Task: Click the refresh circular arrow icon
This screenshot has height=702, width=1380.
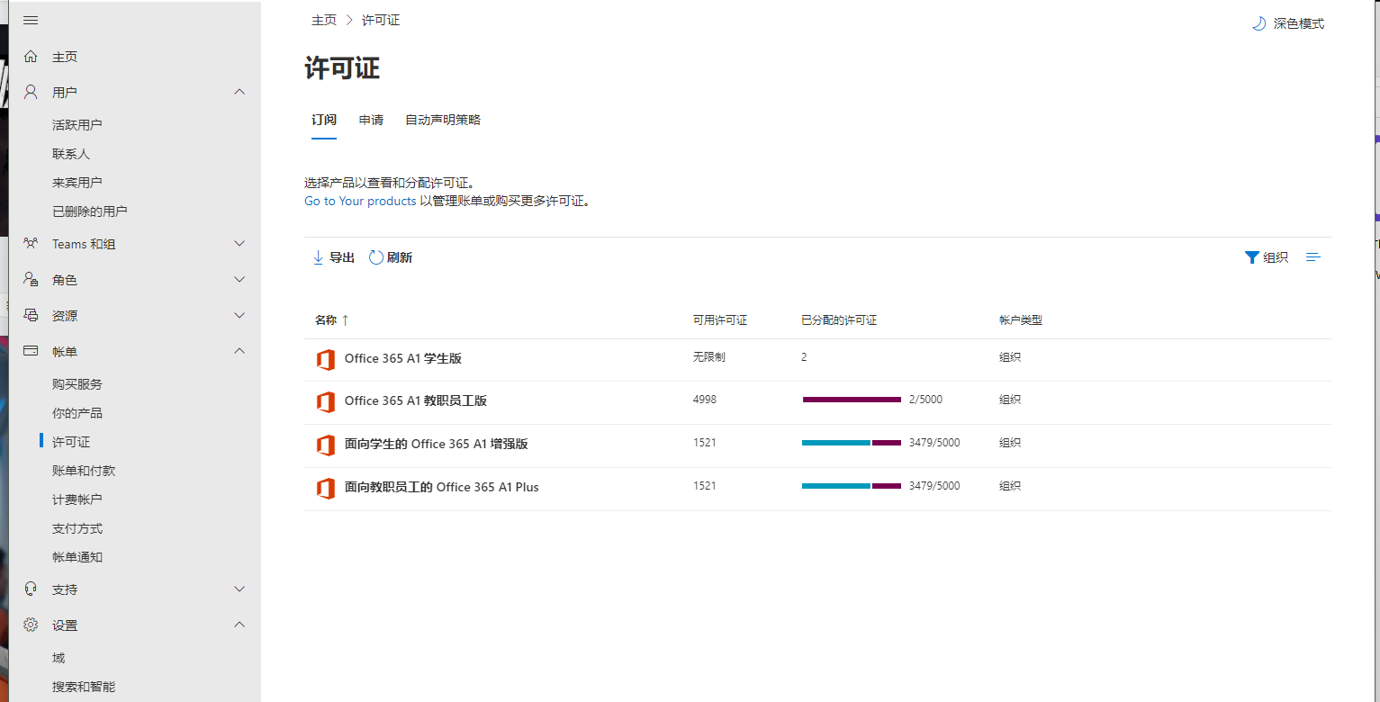Action: click(x=376, y=257)
